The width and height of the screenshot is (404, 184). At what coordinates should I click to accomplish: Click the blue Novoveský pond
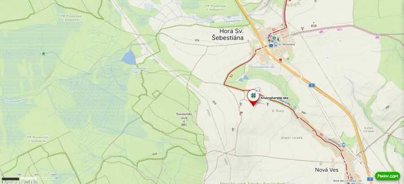coord(128,58)
